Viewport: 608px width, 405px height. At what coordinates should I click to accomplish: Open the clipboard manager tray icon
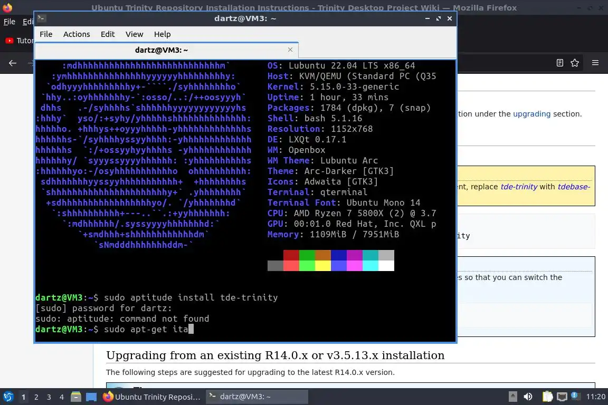[547, 397]
